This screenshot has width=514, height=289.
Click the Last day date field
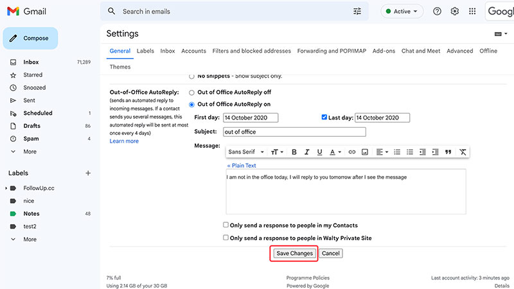point(382,118)
